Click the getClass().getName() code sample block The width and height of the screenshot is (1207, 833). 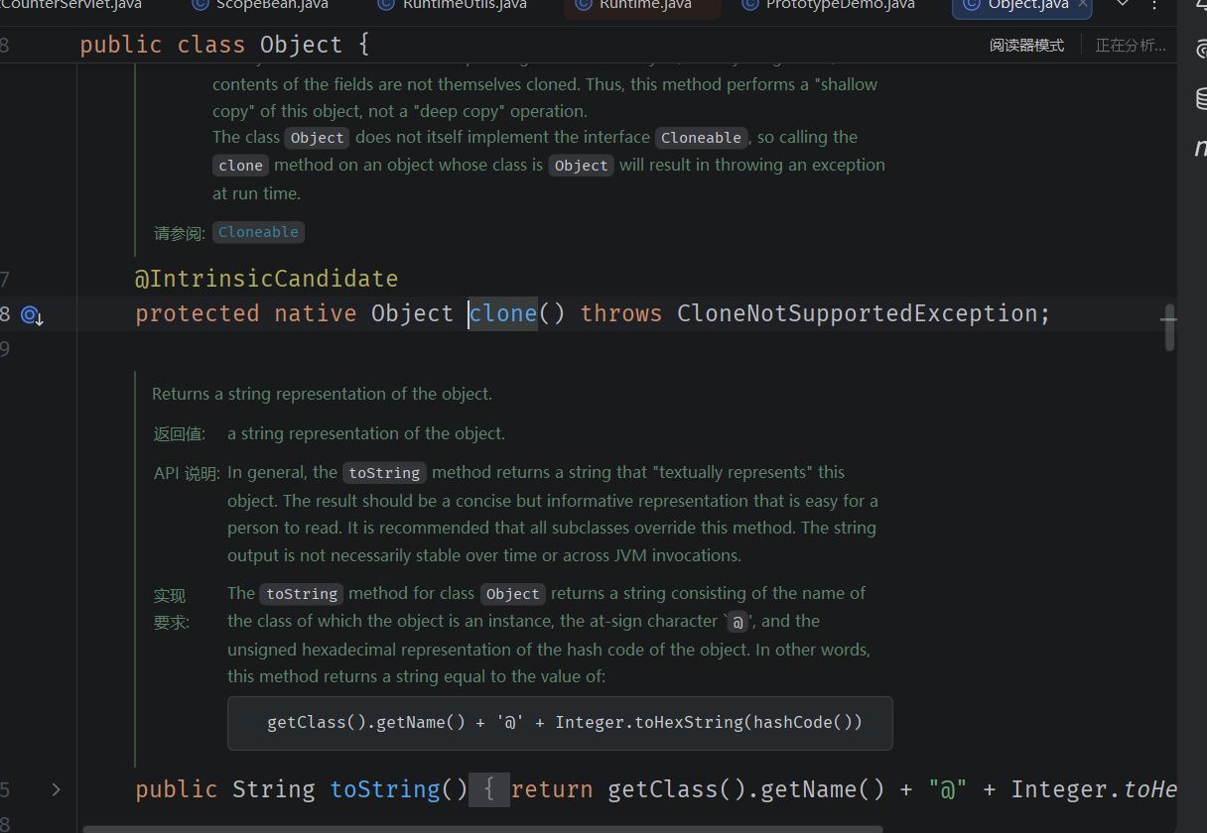pos(560,723)
